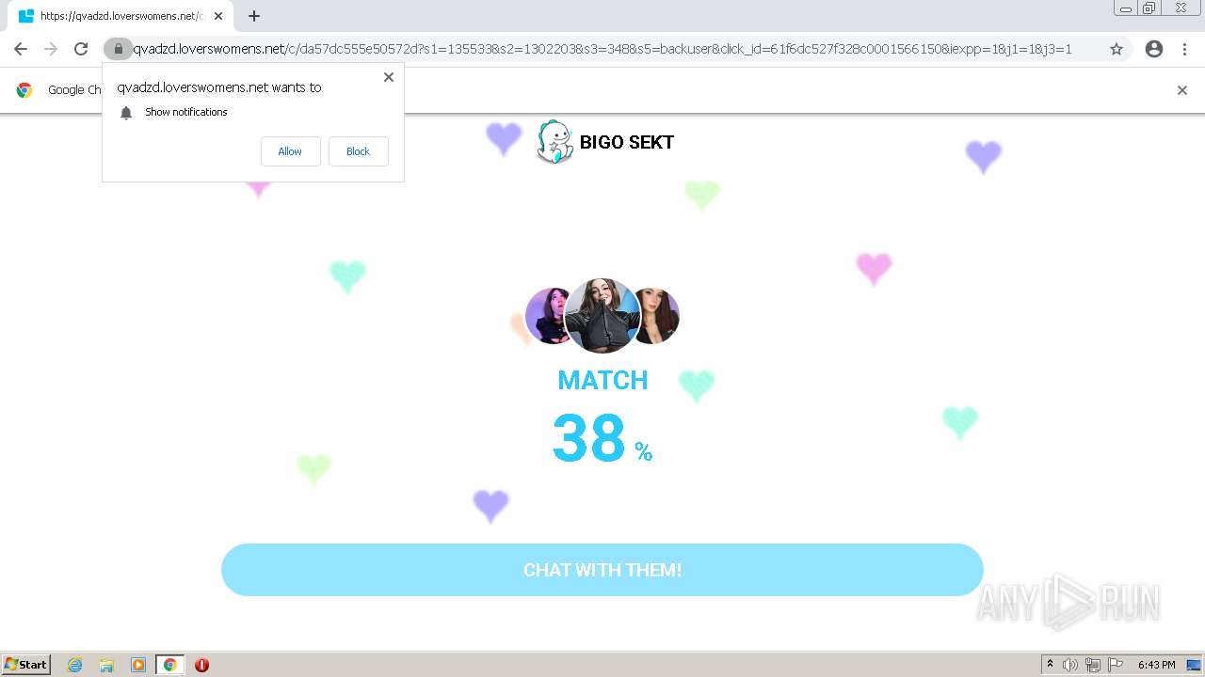
Task: Click the CHAT WITH THEM! button
Action: 602,570
